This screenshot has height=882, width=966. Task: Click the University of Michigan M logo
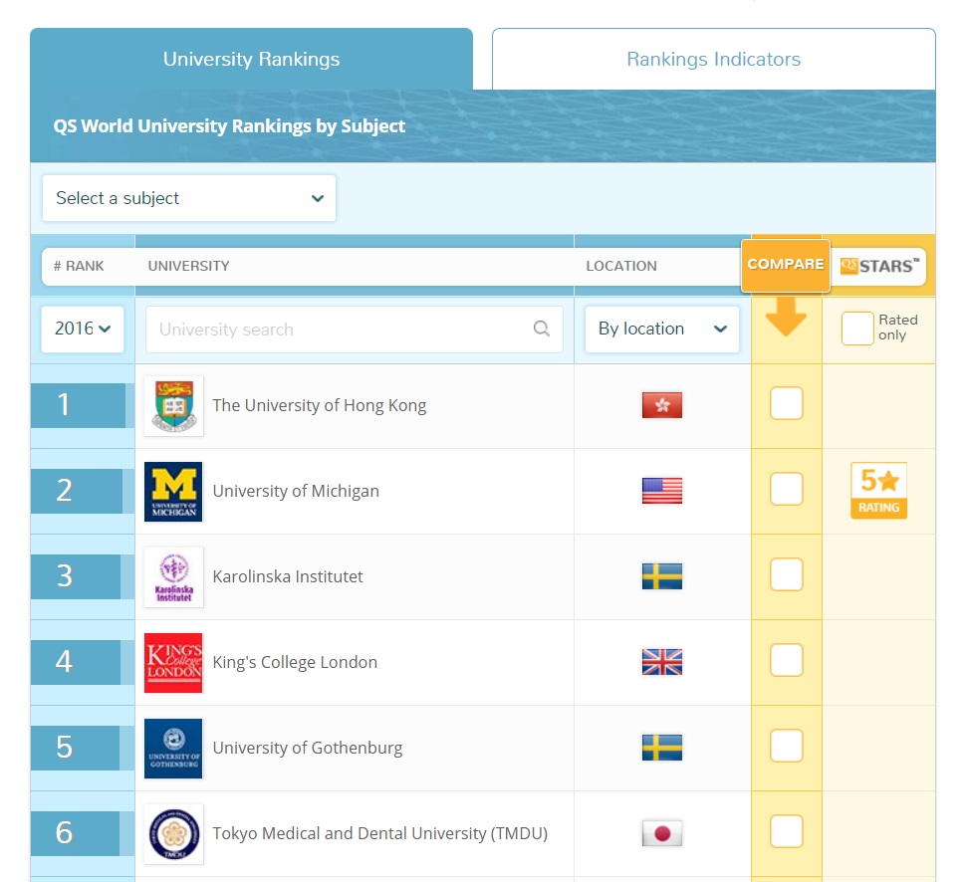(173, 492)
